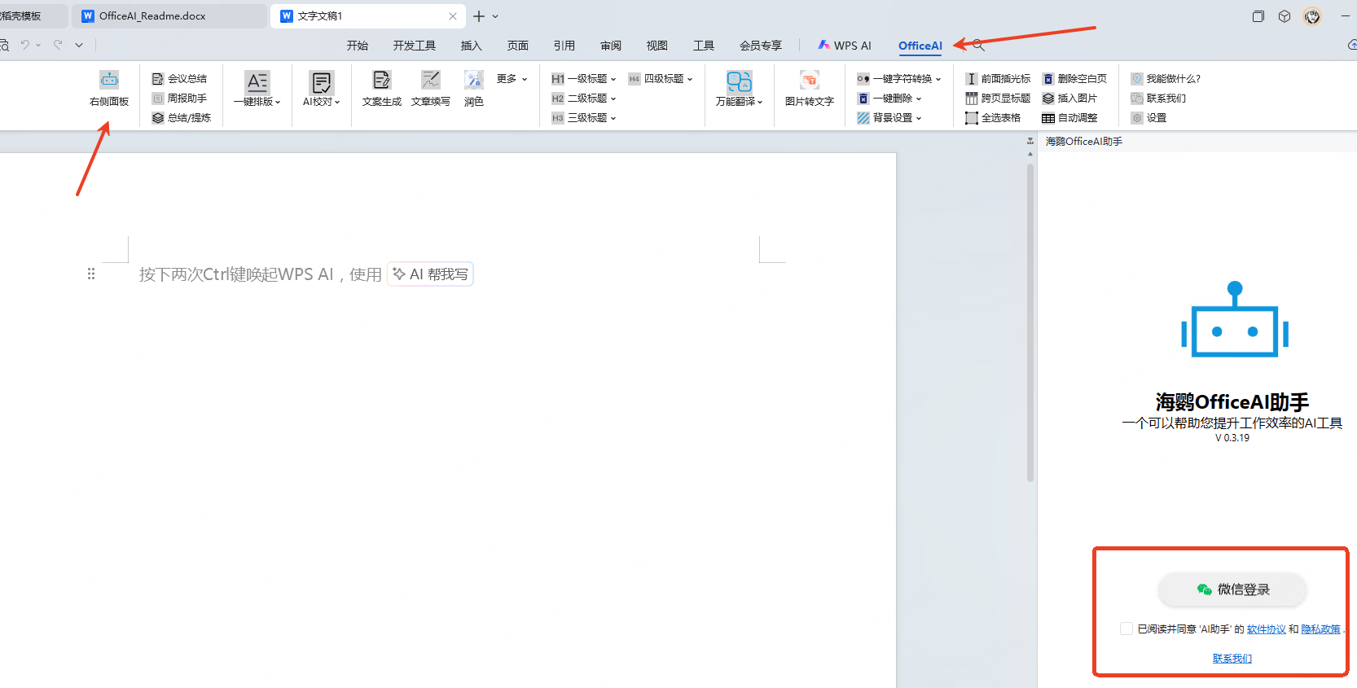Open the 软件协议 link
The width and height of the screenshot is (1357, 688).
[1267, 629]
